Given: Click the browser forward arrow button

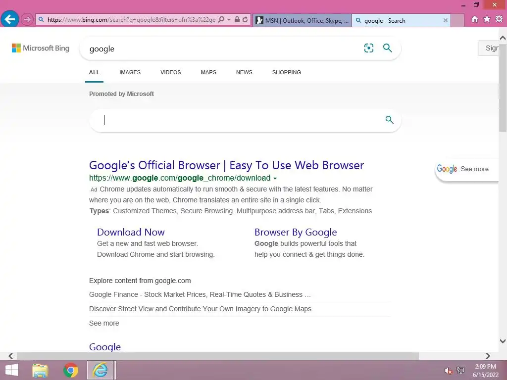Looking at the screenshot, I should pos(27,19).
